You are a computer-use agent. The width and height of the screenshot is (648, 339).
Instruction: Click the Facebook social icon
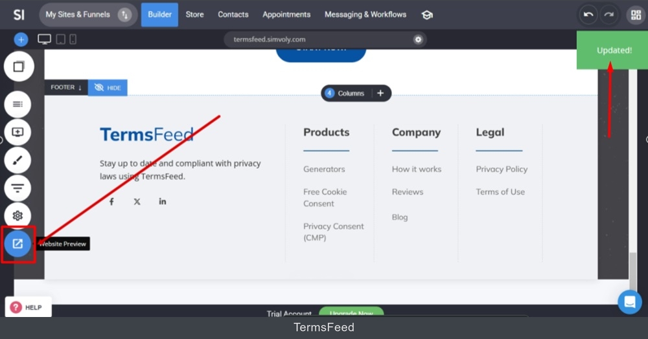[111, 202]
